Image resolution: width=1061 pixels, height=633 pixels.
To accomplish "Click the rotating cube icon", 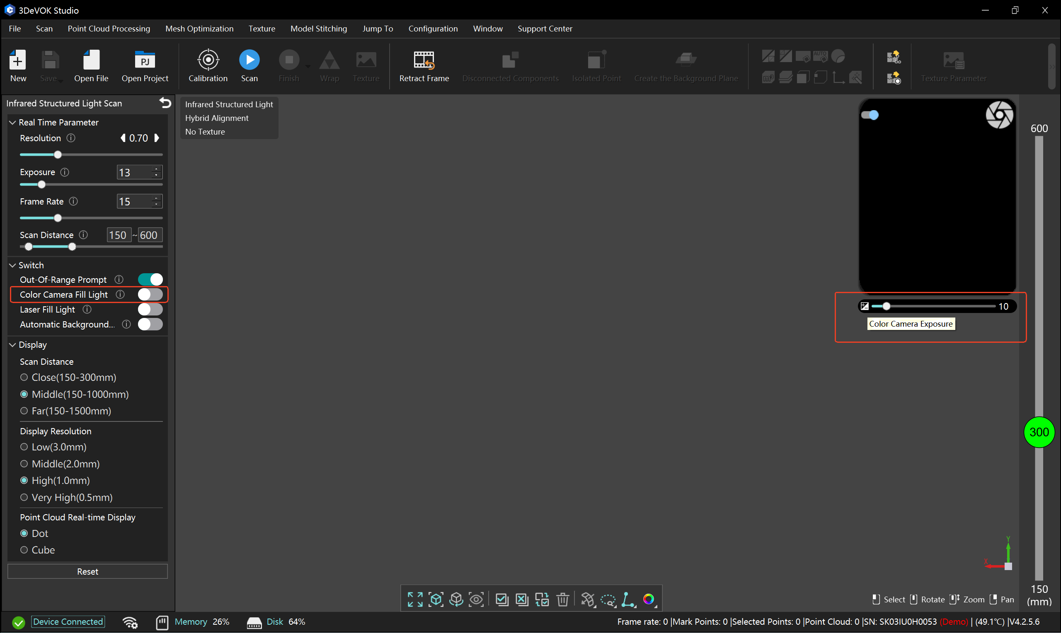I will (456, 599).
